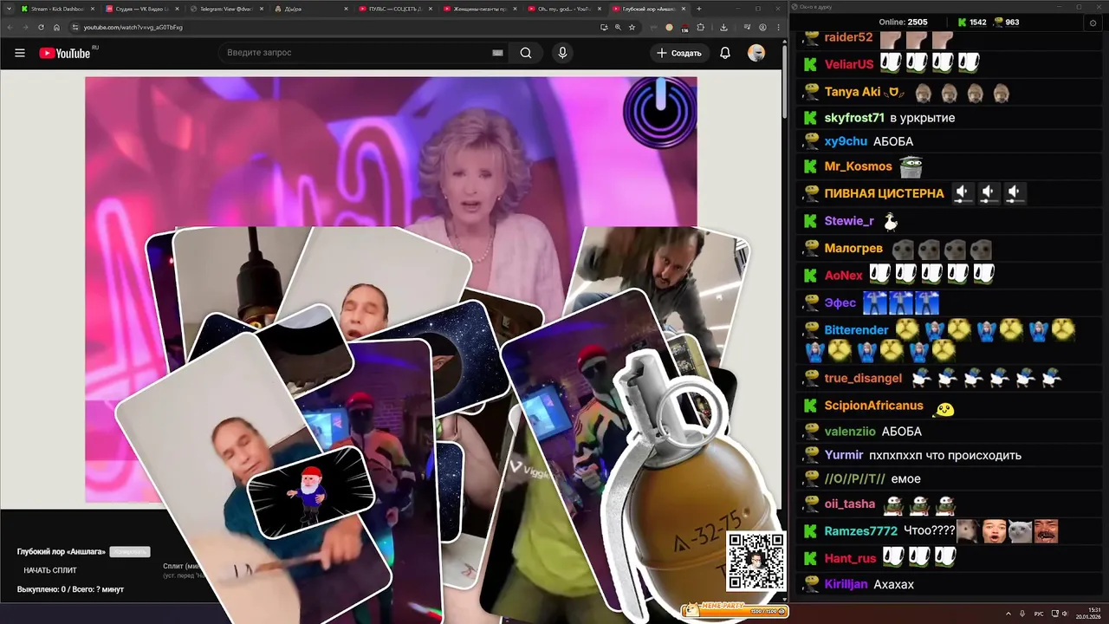Click the Kick viewer count 1542
The image size is (1109, 624).
[x=971, y=22]
